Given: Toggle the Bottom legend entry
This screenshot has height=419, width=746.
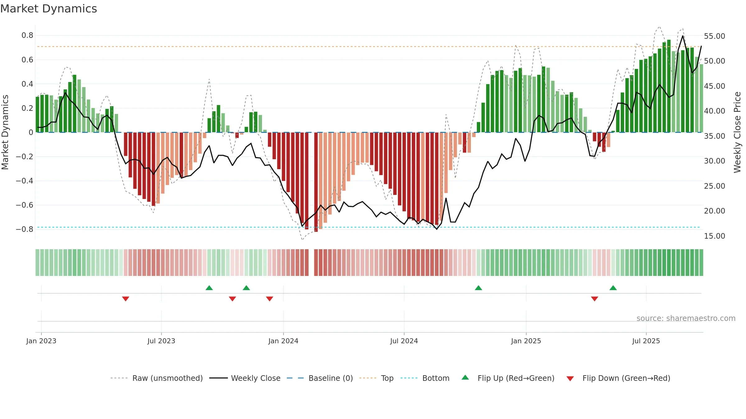Looking at the screenshot, I should pyautogui.click(x=425, y=378).
